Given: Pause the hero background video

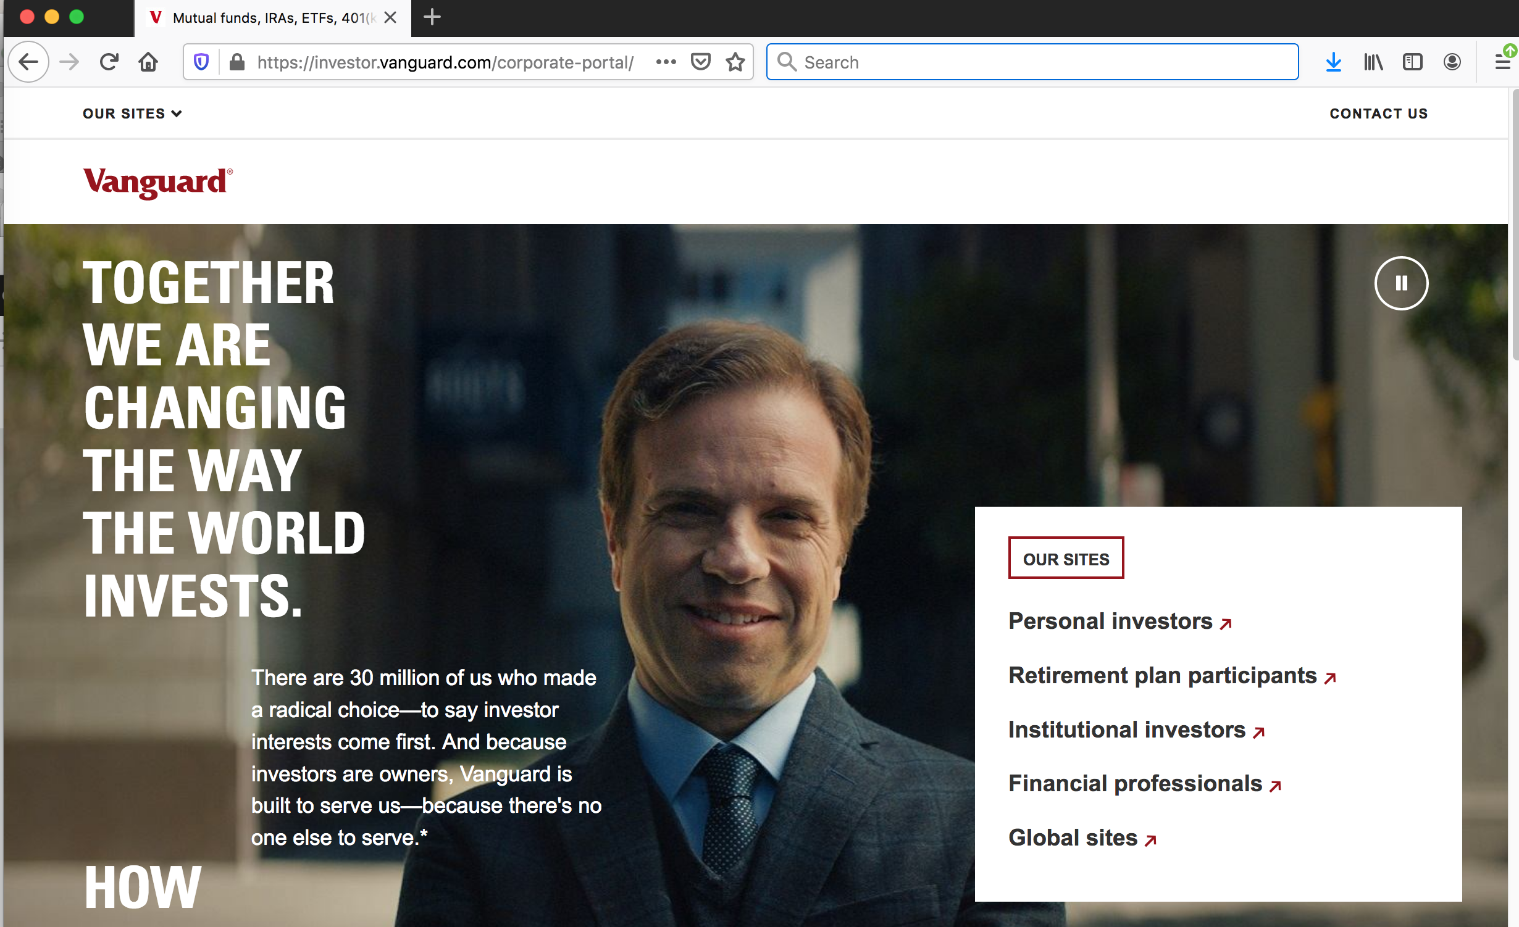Looking at the screenshot, I should [x=1400, y=283].
